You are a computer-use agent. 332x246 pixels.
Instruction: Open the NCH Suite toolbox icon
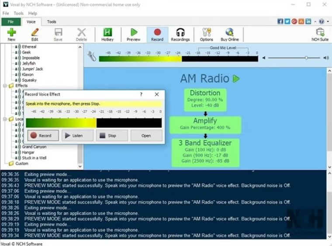coord(320,33)
